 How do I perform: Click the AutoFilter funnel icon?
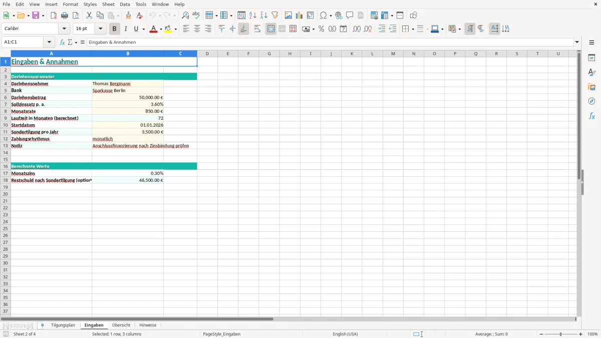coord(274,16)
